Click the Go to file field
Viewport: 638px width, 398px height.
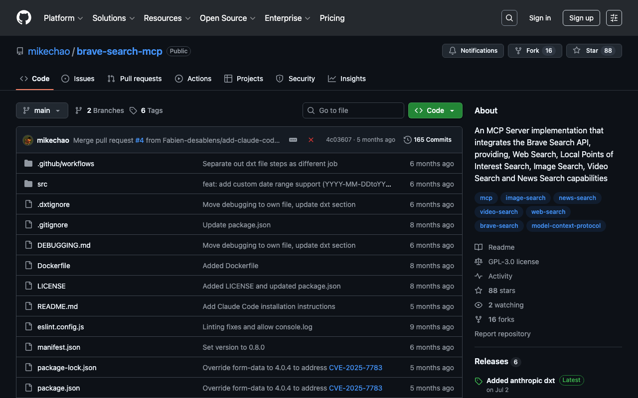[353, 110]
